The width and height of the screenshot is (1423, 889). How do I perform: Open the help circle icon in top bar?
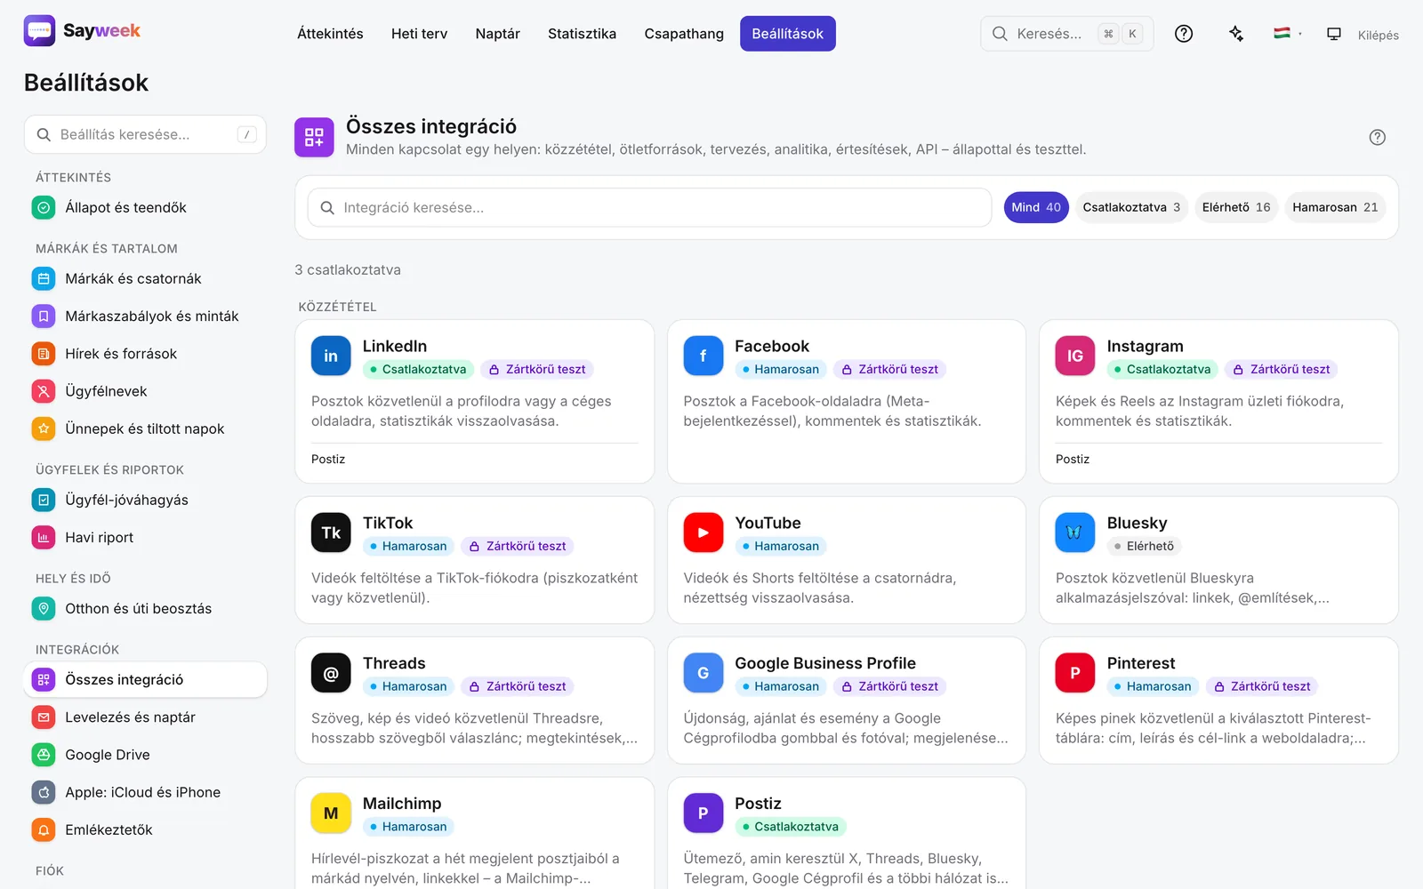pyautogui.click(x=1184, y=34)
